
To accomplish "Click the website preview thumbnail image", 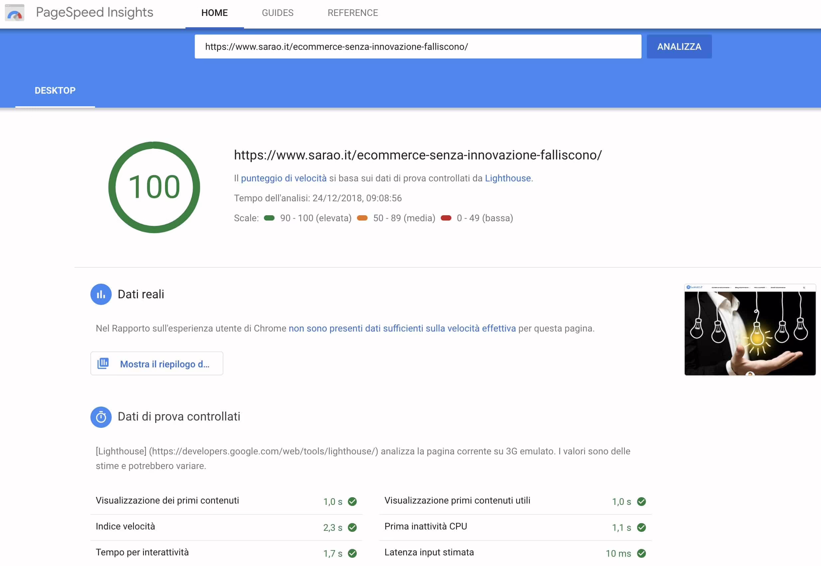I will click(750, 330).
